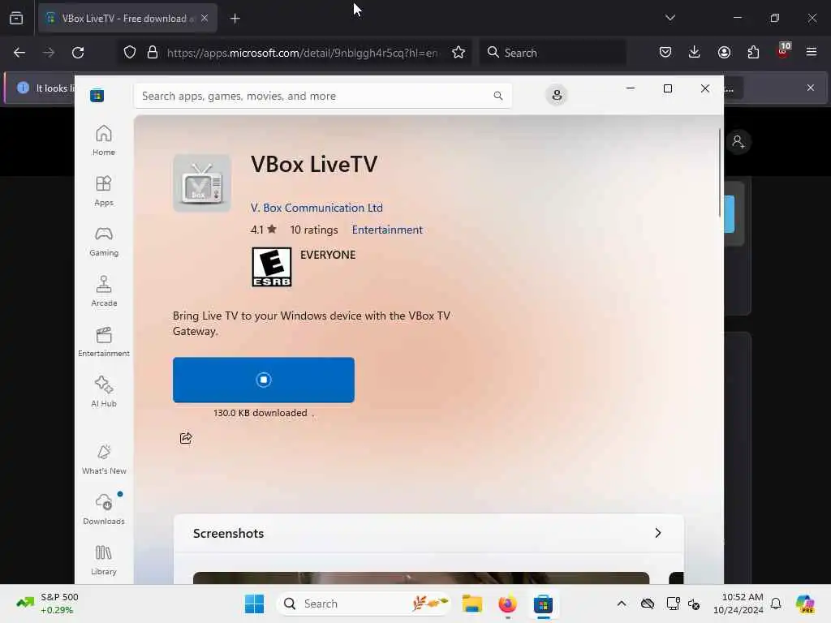The height and width of the screenshot is (623, 831).
Task: Open the Windows Start menu
Action: [254, 604]
